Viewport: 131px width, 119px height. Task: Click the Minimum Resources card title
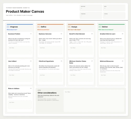107,61
